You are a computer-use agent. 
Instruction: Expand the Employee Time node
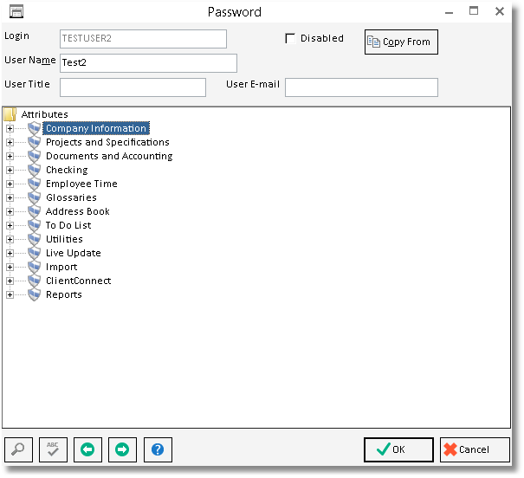pos(10,184)
